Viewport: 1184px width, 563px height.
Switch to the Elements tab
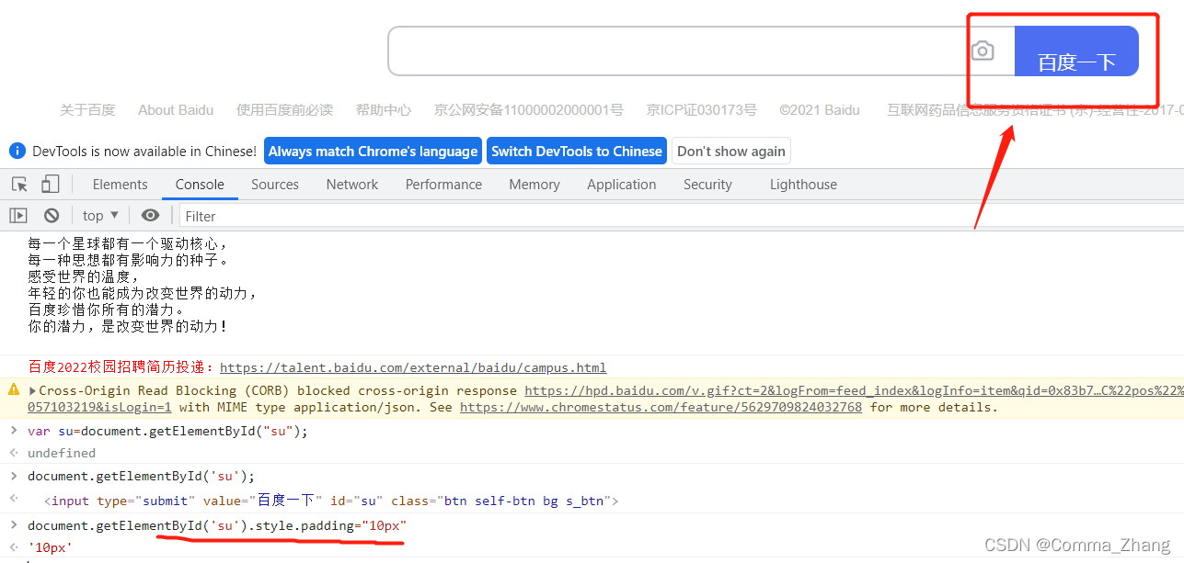coord(120,184)
